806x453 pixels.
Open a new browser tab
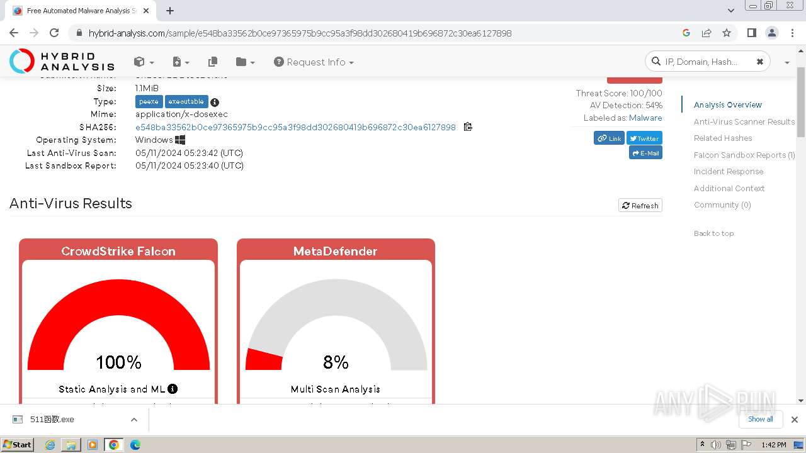coord(170,11)
